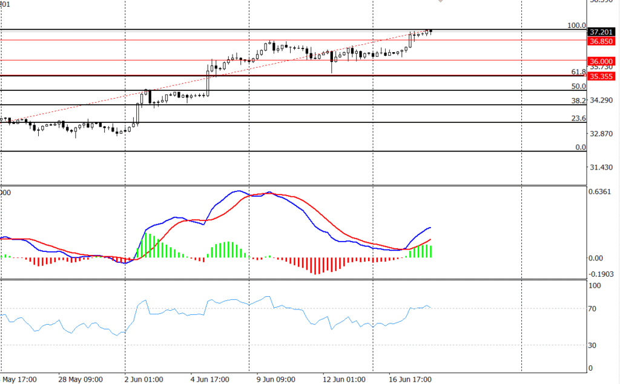This screenshot has width=620, height=384.
Task: Click the red 35.355 price level tag
Action: click(x=602, y=76)
